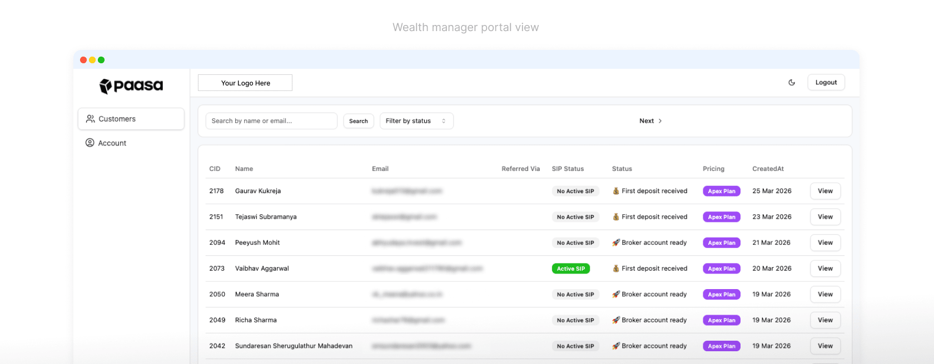Click 'First deposit received' in Tejaswi row
The height and width of the screenshot is (364, 934).
(x=654, y=217)
